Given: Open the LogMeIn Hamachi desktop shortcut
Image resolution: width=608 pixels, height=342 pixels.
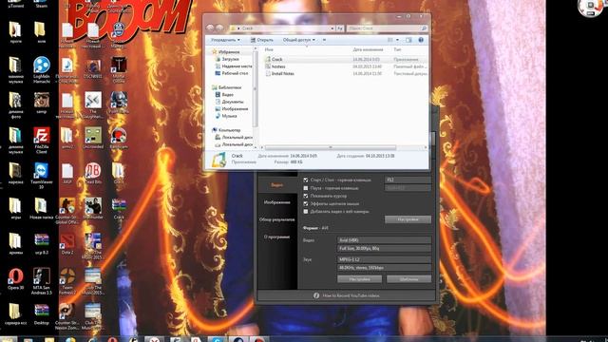Looking at the screenshot, I should coord(42,69).
